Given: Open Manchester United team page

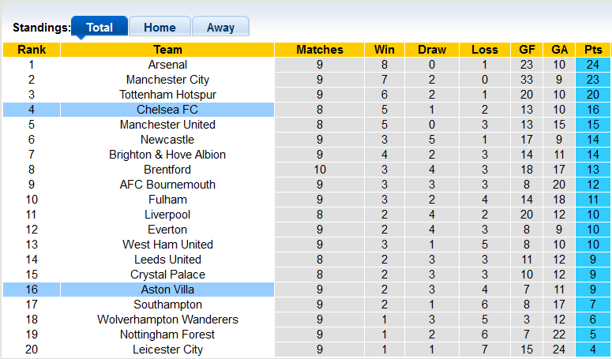Looking at the screenshot, I should pos(167,125).
